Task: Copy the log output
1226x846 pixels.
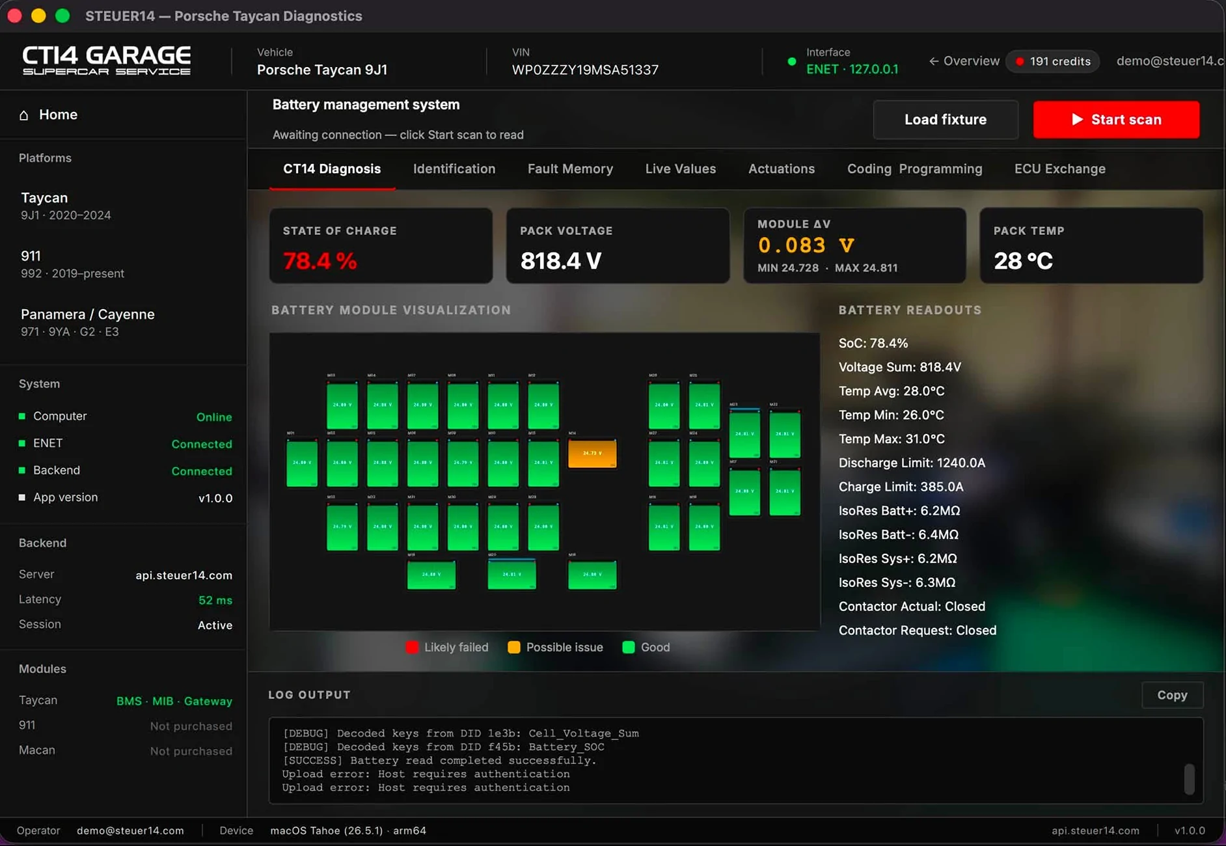Action: [x=1172, y=695]
